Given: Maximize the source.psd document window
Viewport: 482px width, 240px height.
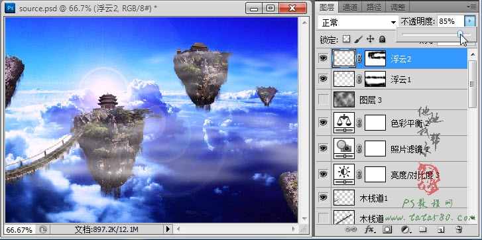Looking at the screenshot, I should tap(271, 9).
